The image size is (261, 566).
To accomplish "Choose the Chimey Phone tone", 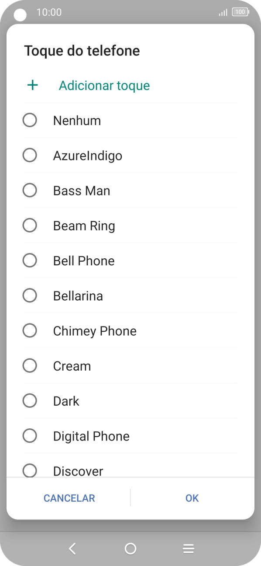I will point(30,330).
